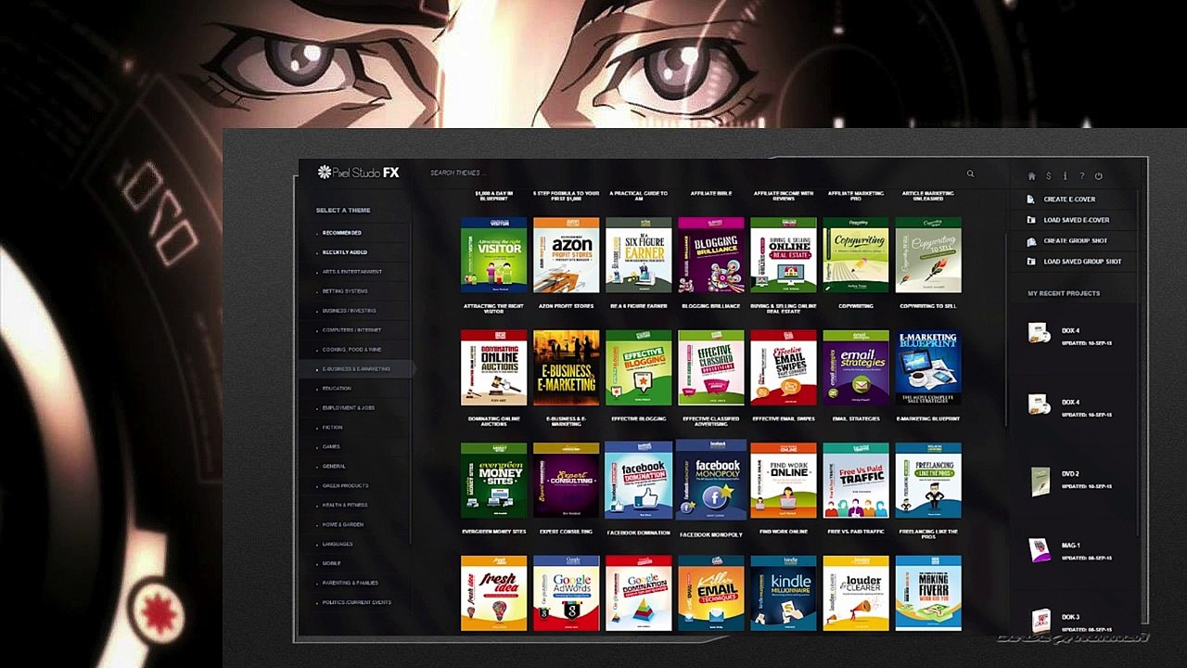Open the Education category

[337, 389]
